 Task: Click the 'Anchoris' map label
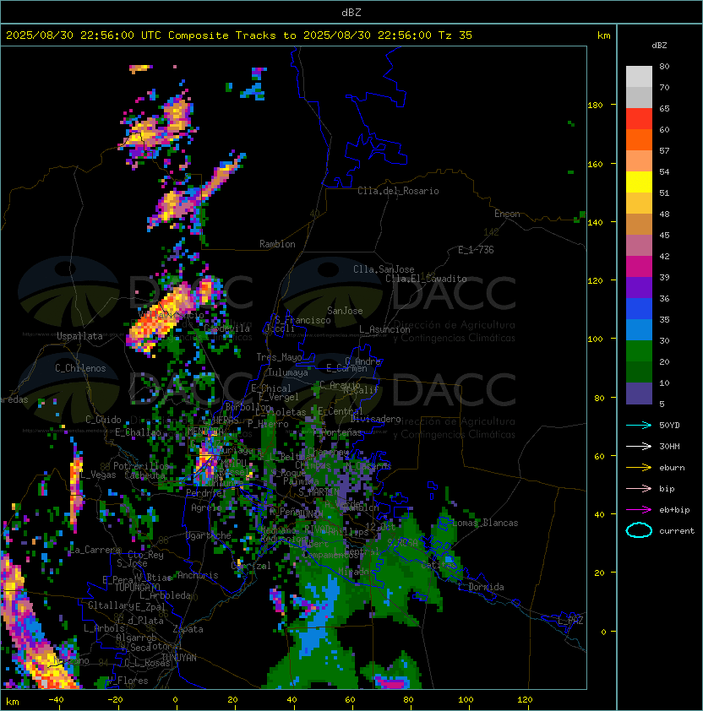198,575
